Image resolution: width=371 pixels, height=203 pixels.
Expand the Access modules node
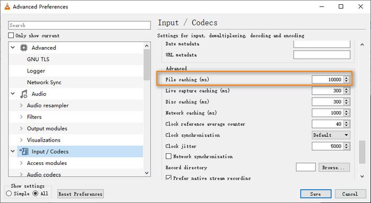pyautogui.click(x=21, y=163)
